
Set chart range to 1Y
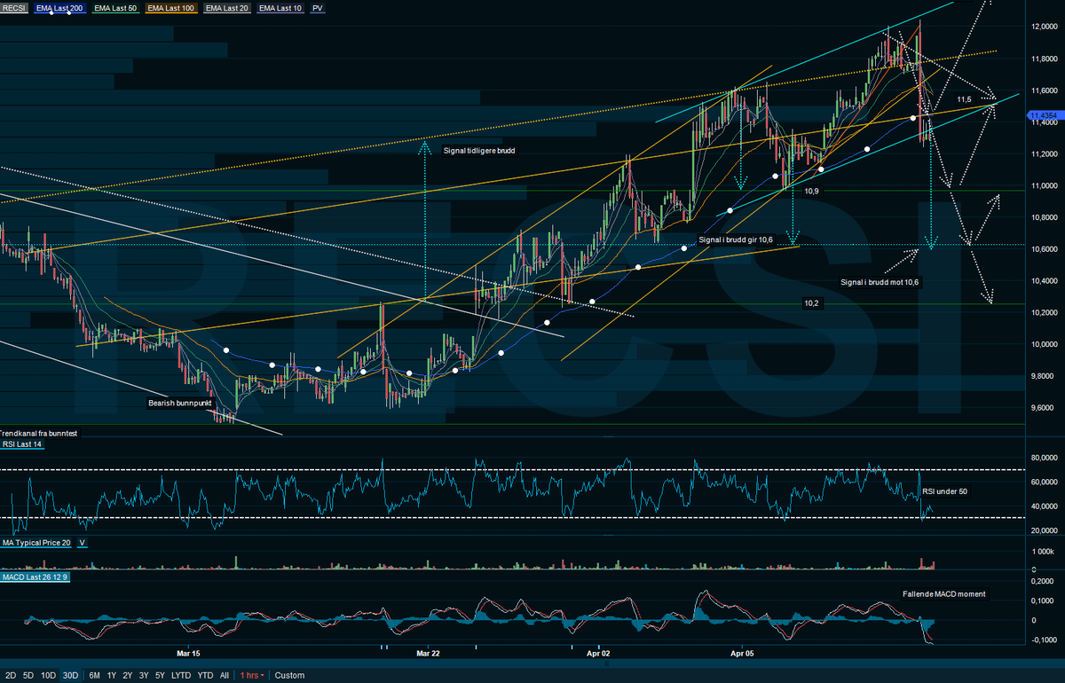point(112,675)
